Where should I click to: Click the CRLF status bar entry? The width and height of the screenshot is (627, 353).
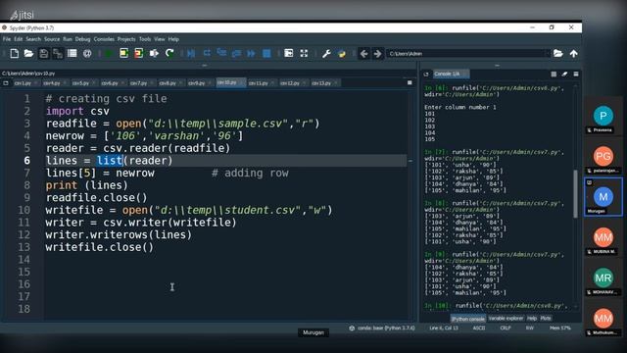[506, 328]
